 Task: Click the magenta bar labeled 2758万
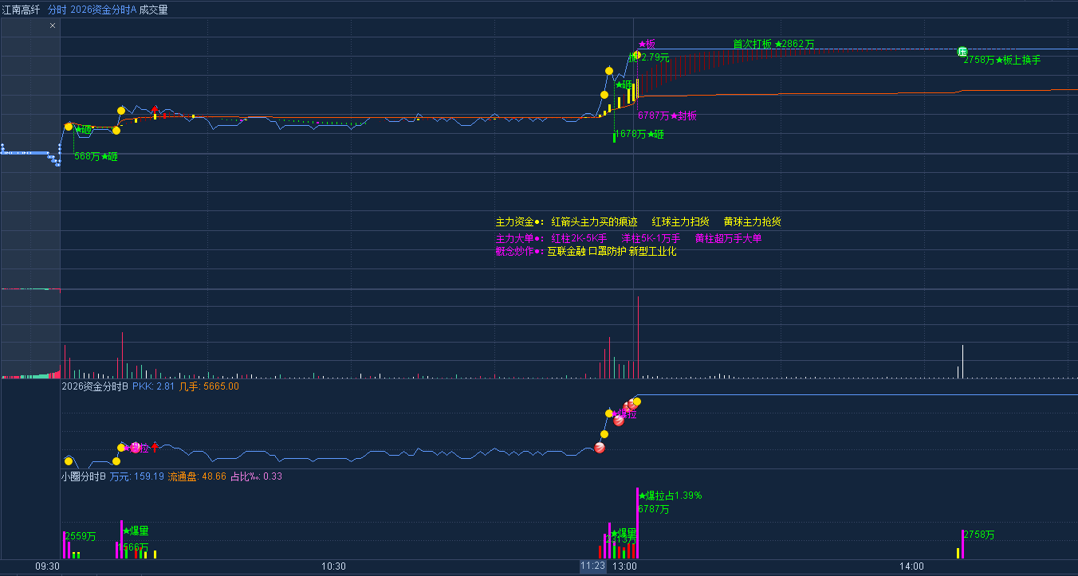962,544
